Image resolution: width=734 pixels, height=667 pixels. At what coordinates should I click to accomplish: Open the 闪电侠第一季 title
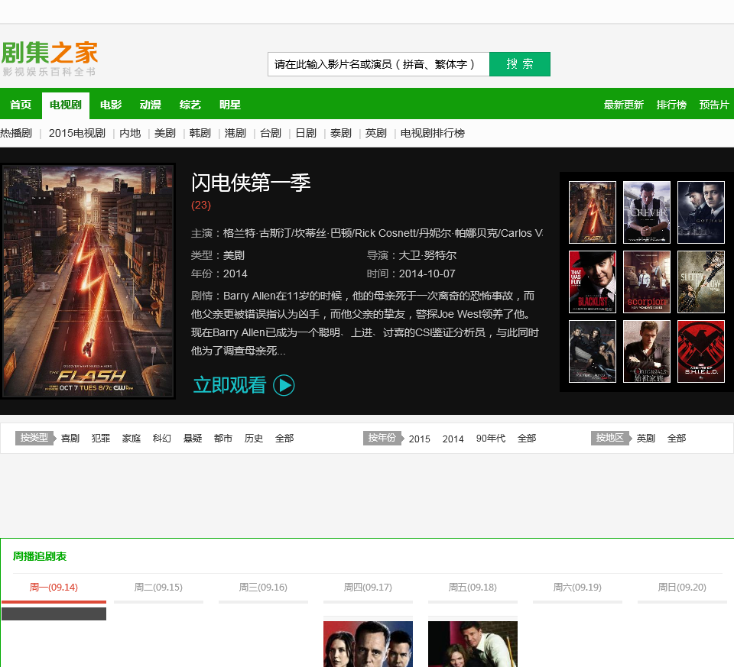(x=251, y=183)
